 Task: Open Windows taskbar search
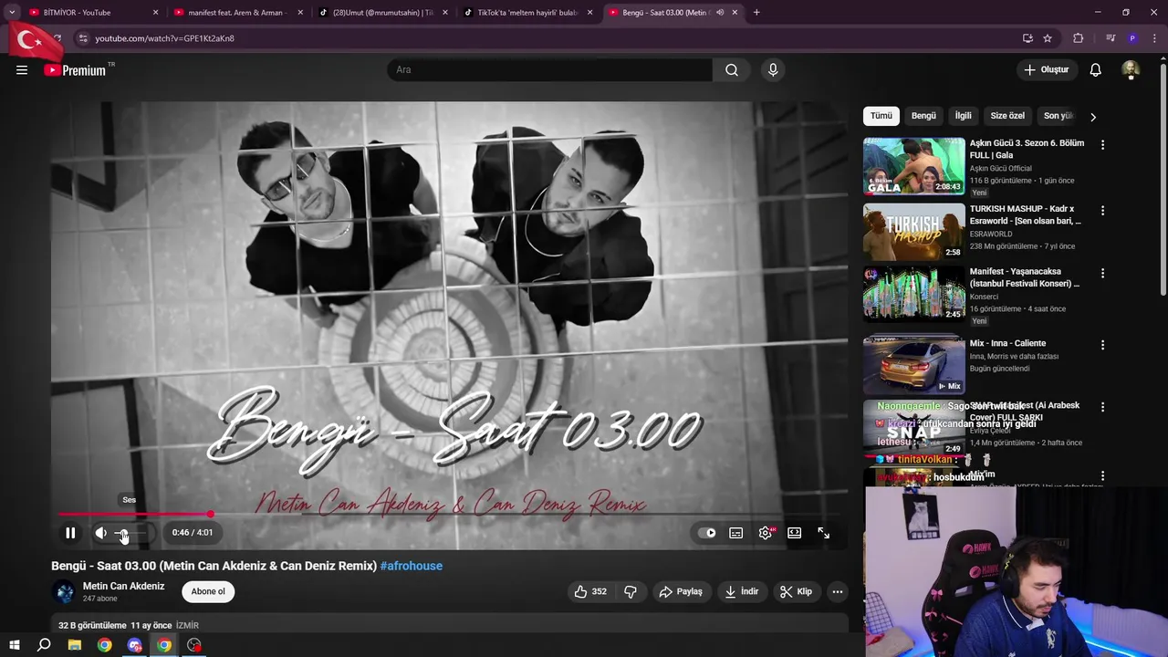(x=44, y=645)
